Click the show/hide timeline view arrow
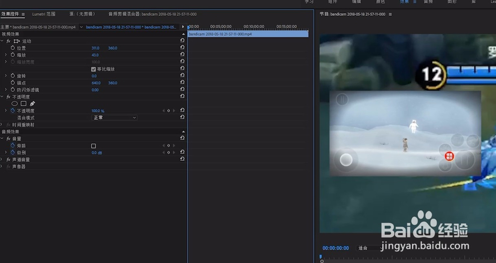The width and height of the screenshot is (496, 263). tap(183, 27)
